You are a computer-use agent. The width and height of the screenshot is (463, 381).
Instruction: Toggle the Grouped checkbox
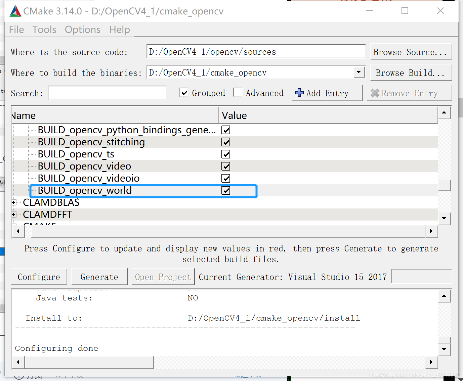pos(184,92)
